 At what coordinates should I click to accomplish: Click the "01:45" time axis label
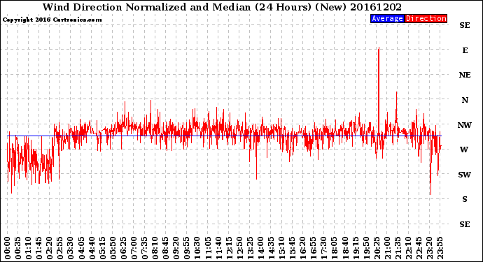click(x=39, y=248)
